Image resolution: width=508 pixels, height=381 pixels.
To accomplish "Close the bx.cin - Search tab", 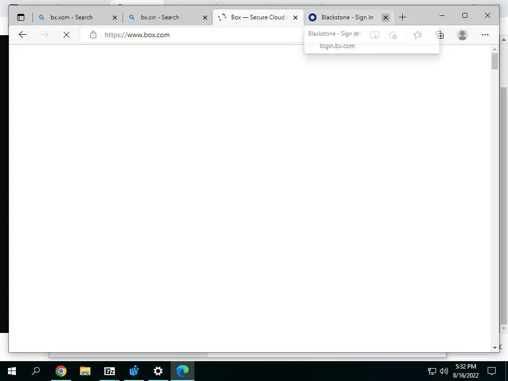I will click(205, 17).
